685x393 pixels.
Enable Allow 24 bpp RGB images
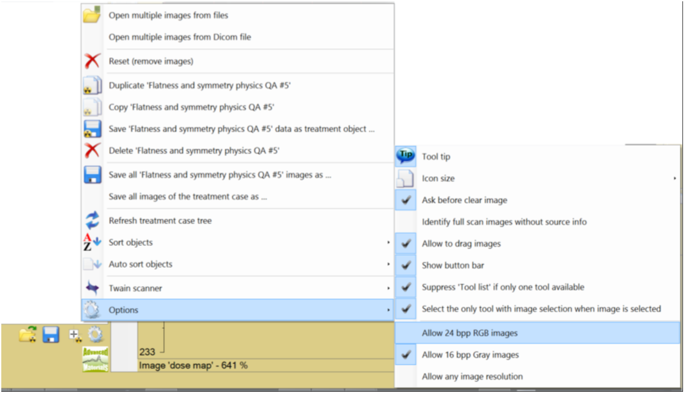click(x=537, y=333)
